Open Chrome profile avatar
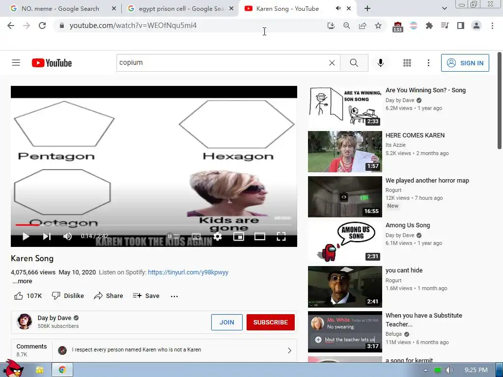Image resolution: width=503 pixels, height=377 pixels. [x=476, y=26]
